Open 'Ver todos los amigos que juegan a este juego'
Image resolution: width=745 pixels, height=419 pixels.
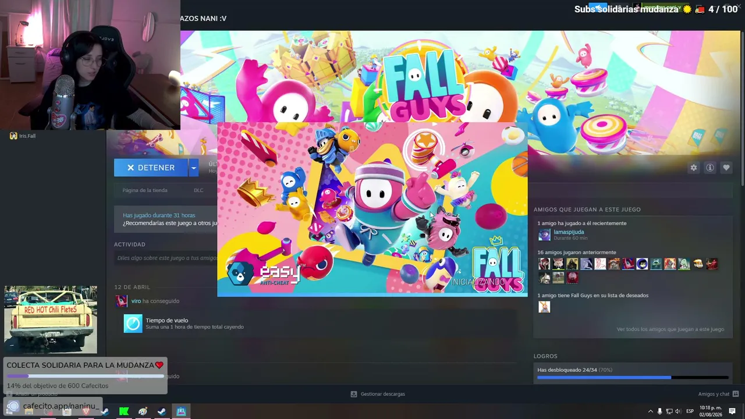tap(670, 329)
